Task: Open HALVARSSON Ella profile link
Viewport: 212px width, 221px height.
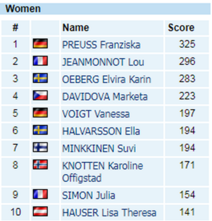Action: coord(101,131)
